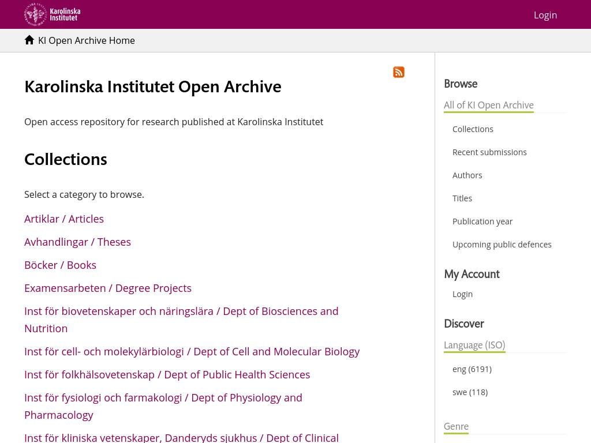Filter by language swe (118)

click(470, 392)
